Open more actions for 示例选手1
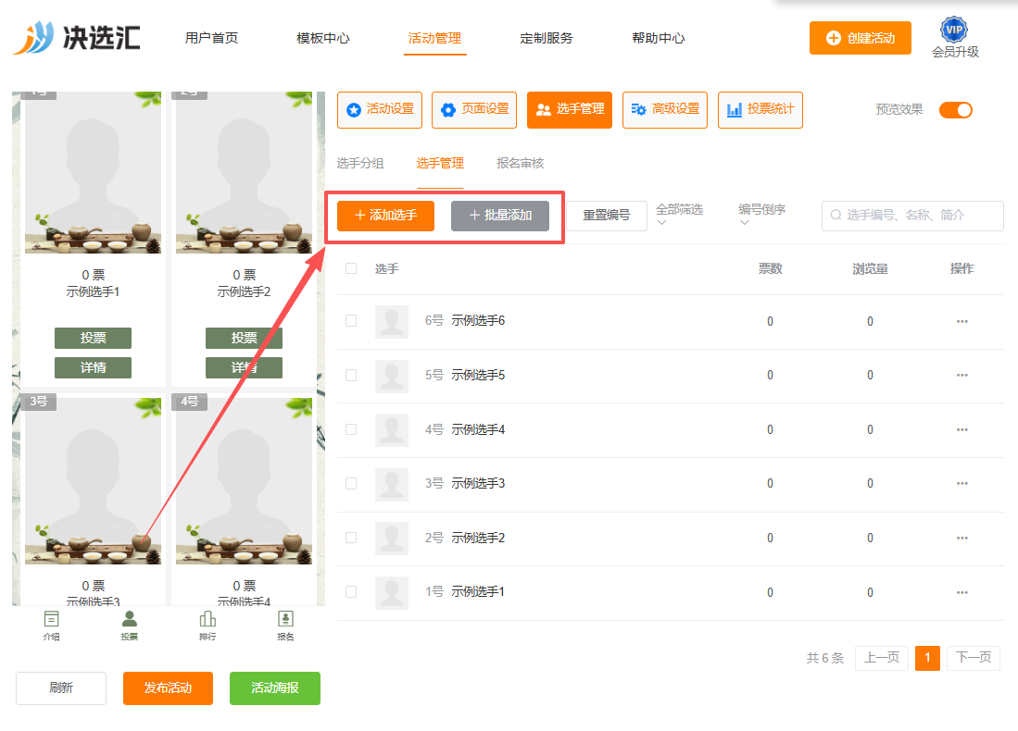 point(962,592)
